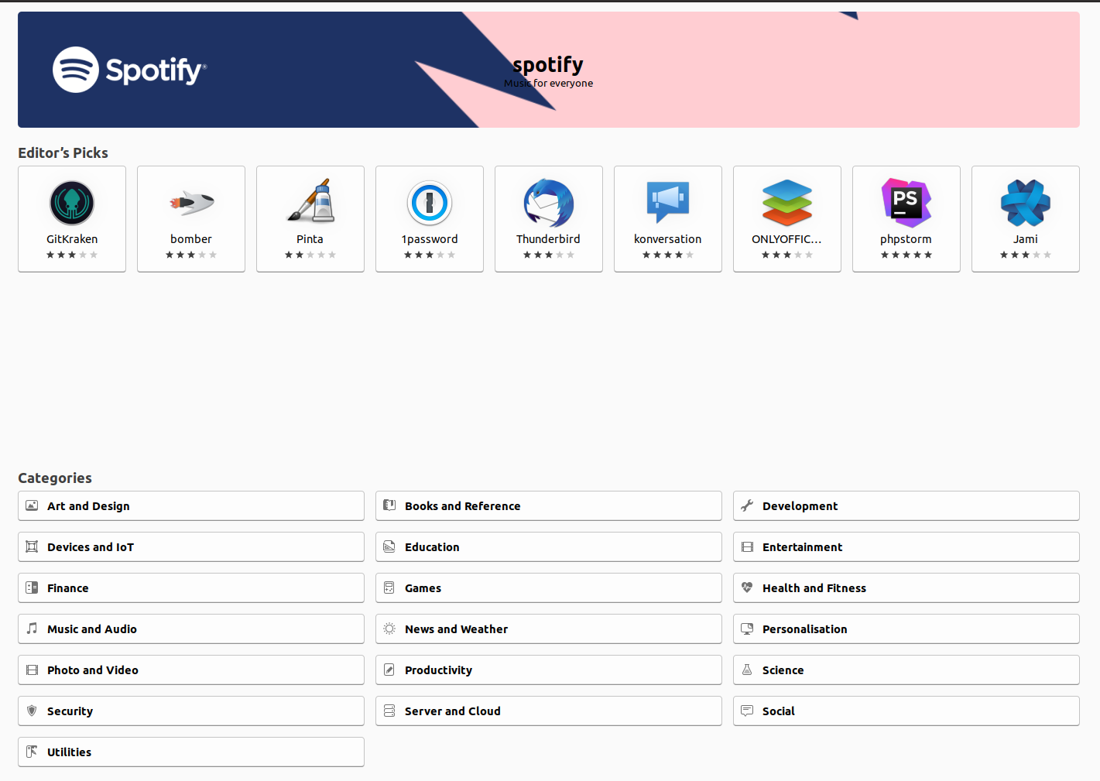Click the Games category icon
Screen dimensions: 1100x781
(389, 587)
